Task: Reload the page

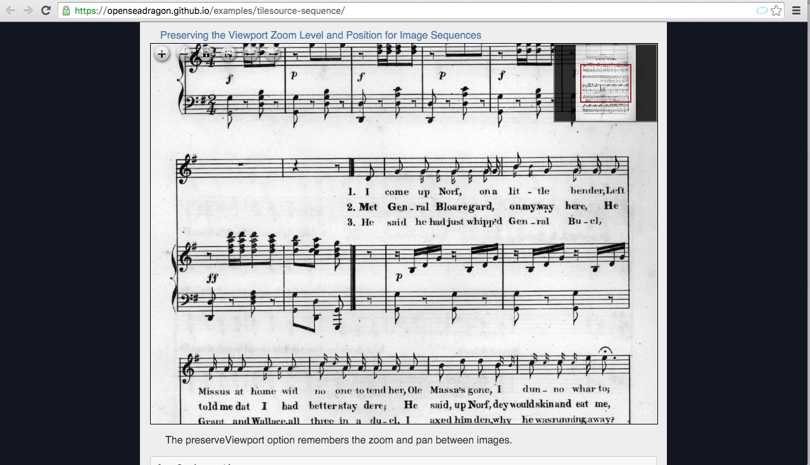Action: pyautogui.click(x=46, y=11)
